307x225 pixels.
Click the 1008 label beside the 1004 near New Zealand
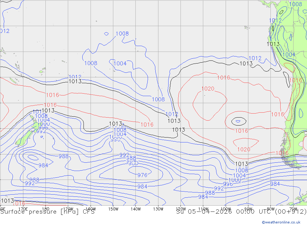point(41,116)
